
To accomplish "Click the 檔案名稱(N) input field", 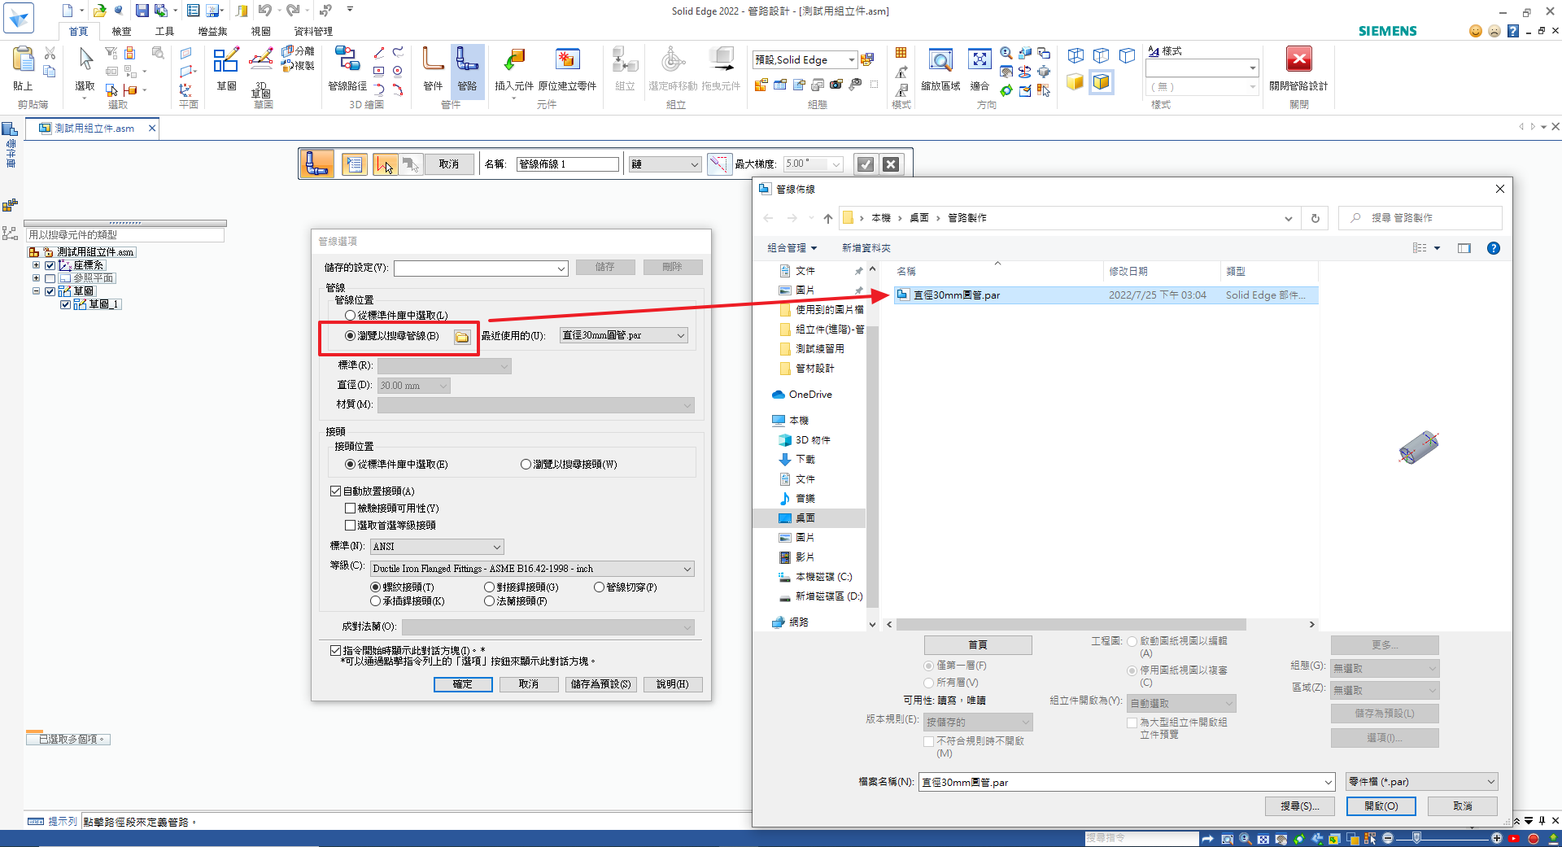I will pos(1127,782).
